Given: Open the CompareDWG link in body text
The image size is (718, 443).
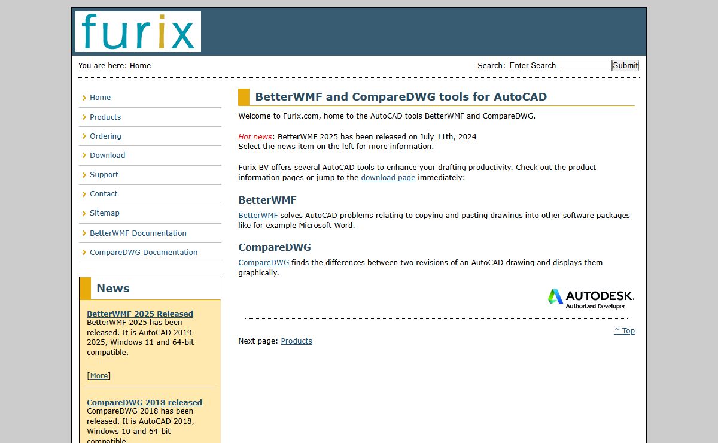Looking at the screenshot, I should [263, 263].
